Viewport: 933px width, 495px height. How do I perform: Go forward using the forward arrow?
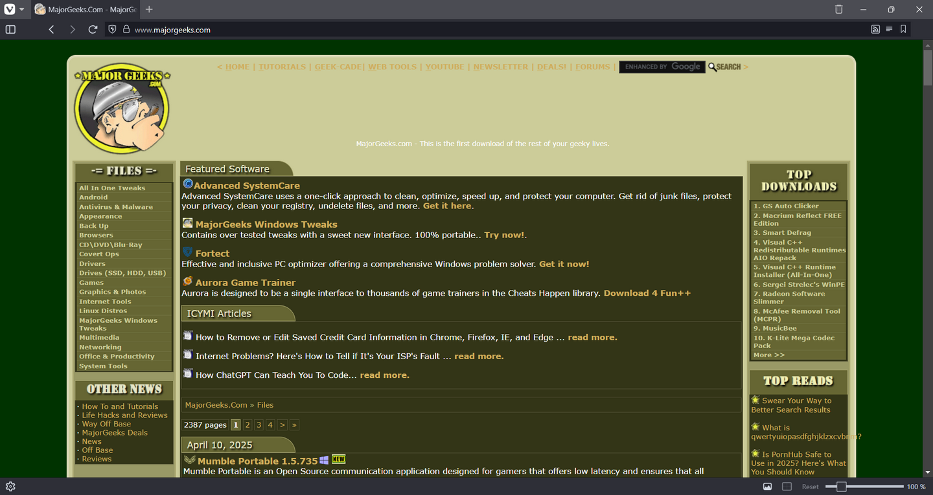click(72, 29)
